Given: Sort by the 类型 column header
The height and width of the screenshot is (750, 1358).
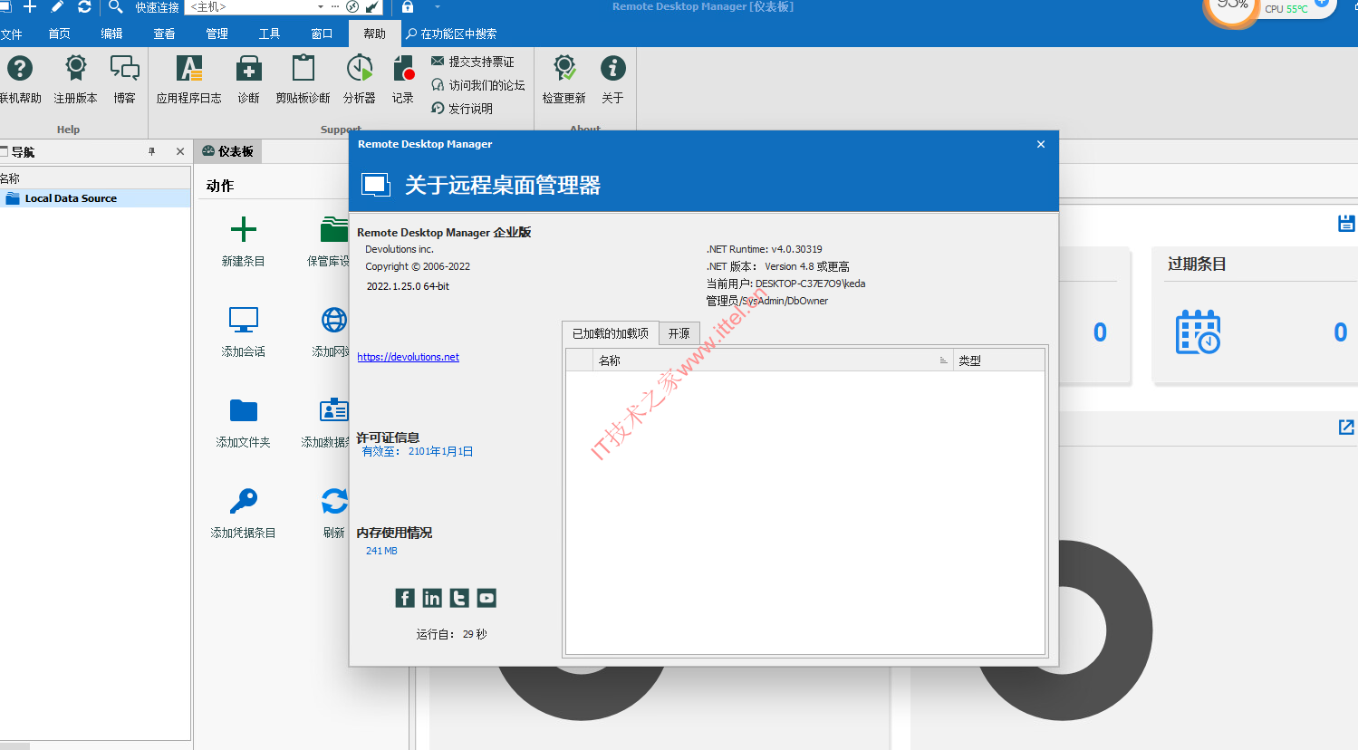Looking at the screenshot, I should (998, 361).
